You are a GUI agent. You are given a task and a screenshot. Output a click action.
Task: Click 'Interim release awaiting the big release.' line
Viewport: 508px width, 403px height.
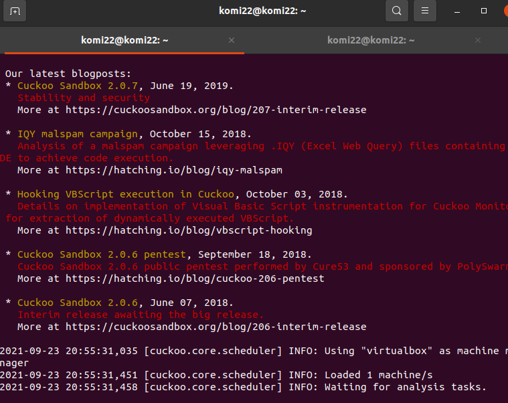click(141, 315)
